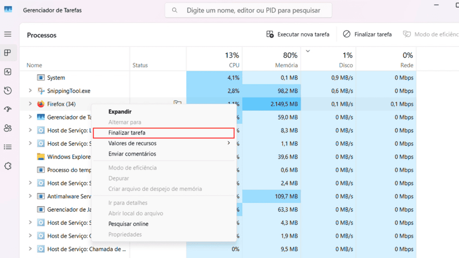Click the Windows Explorer folder icon

click(x=41, y=157)
